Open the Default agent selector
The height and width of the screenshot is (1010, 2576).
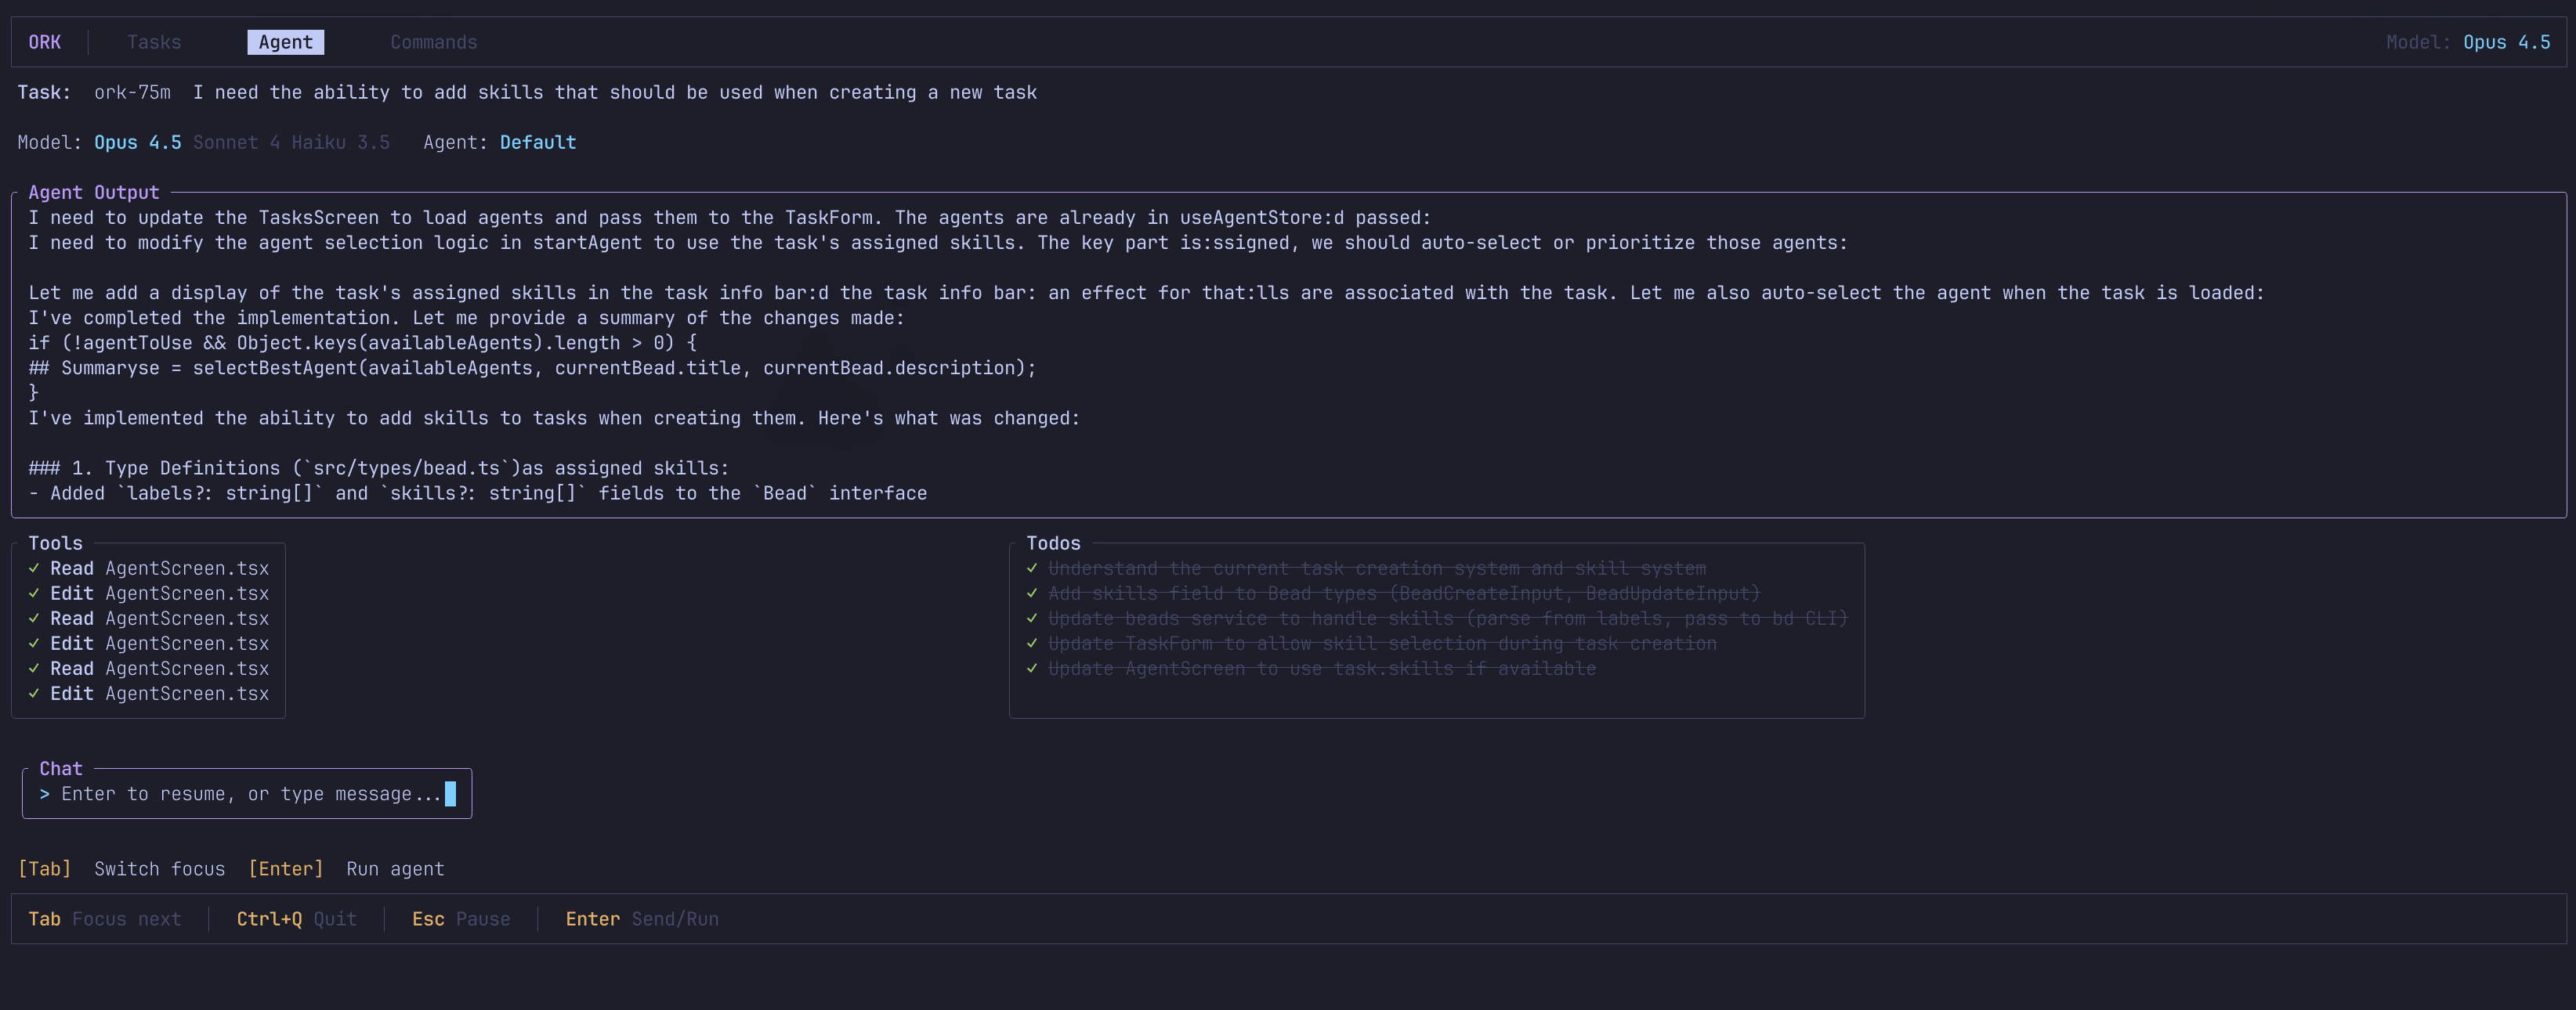(537, 142)
